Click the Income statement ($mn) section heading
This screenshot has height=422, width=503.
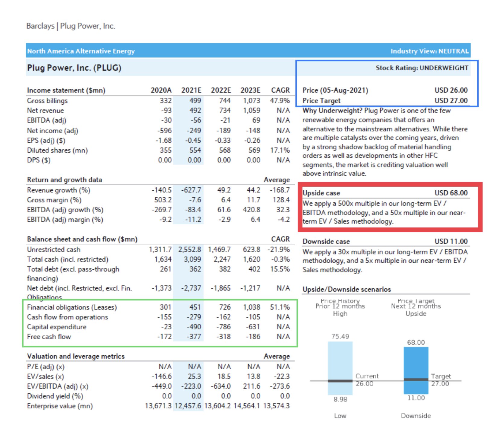66,90
